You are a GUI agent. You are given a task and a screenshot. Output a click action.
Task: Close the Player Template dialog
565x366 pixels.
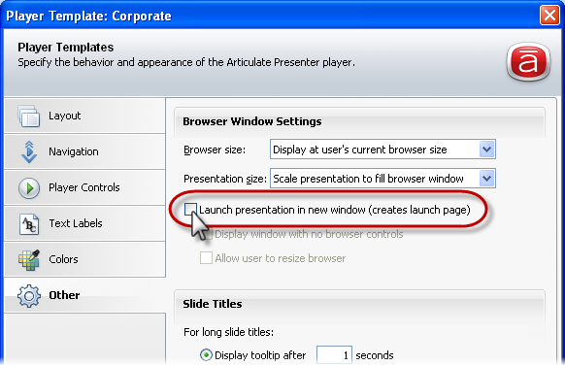pyautogui.click(x=549, y=16)
